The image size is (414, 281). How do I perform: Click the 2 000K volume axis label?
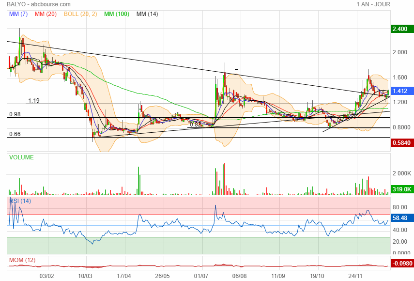(402, 173)
